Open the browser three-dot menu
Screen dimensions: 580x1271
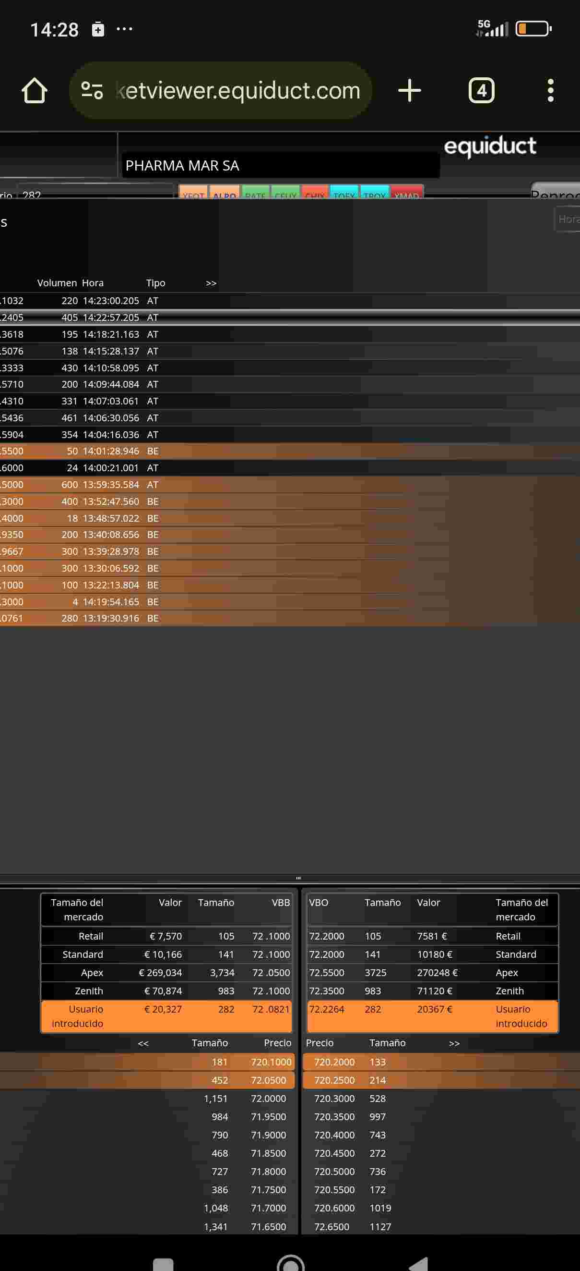[550, 90]
